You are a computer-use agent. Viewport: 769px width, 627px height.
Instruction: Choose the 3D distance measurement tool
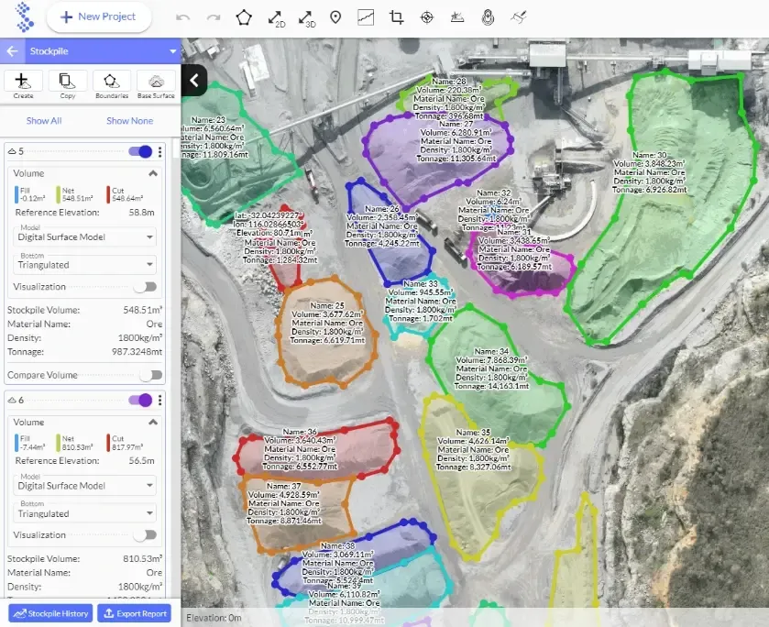point(306,18)
